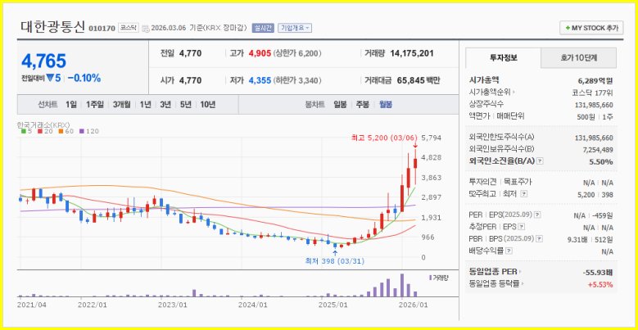Select 10년 line chart period
The height and width of the screenshot is (330, 638).
(x=207, y=105)
